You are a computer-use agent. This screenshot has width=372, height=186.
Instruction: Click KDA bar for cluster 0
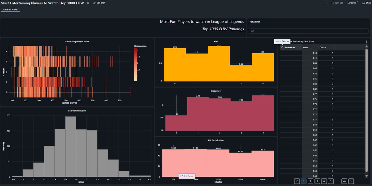click(175, 64)
